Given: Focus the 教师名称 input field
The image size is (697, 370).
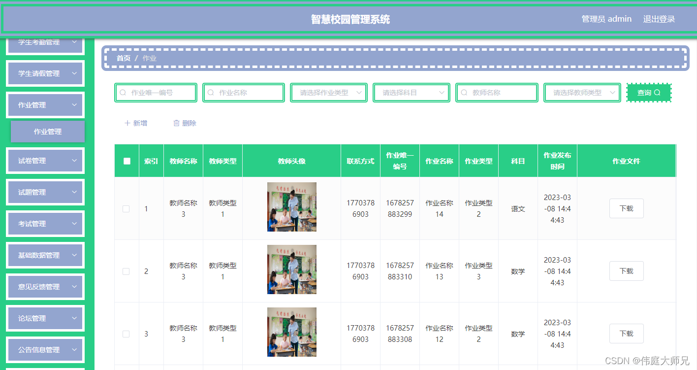Looking at the screenshot, I should pos(497,93).
